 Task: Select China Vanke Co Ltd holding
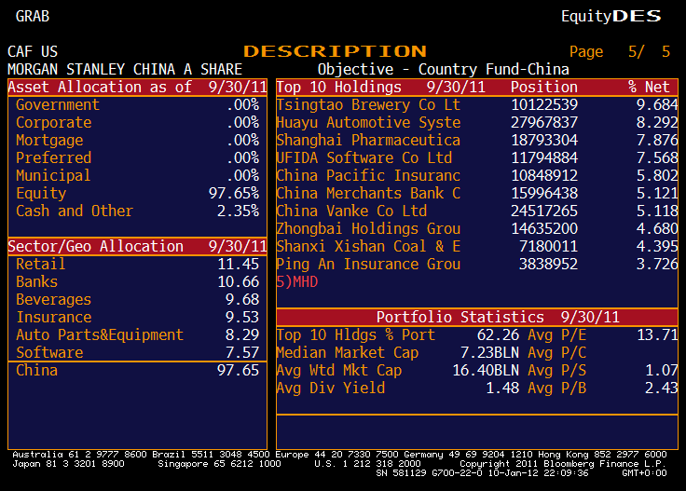click(x=351, y=211)
